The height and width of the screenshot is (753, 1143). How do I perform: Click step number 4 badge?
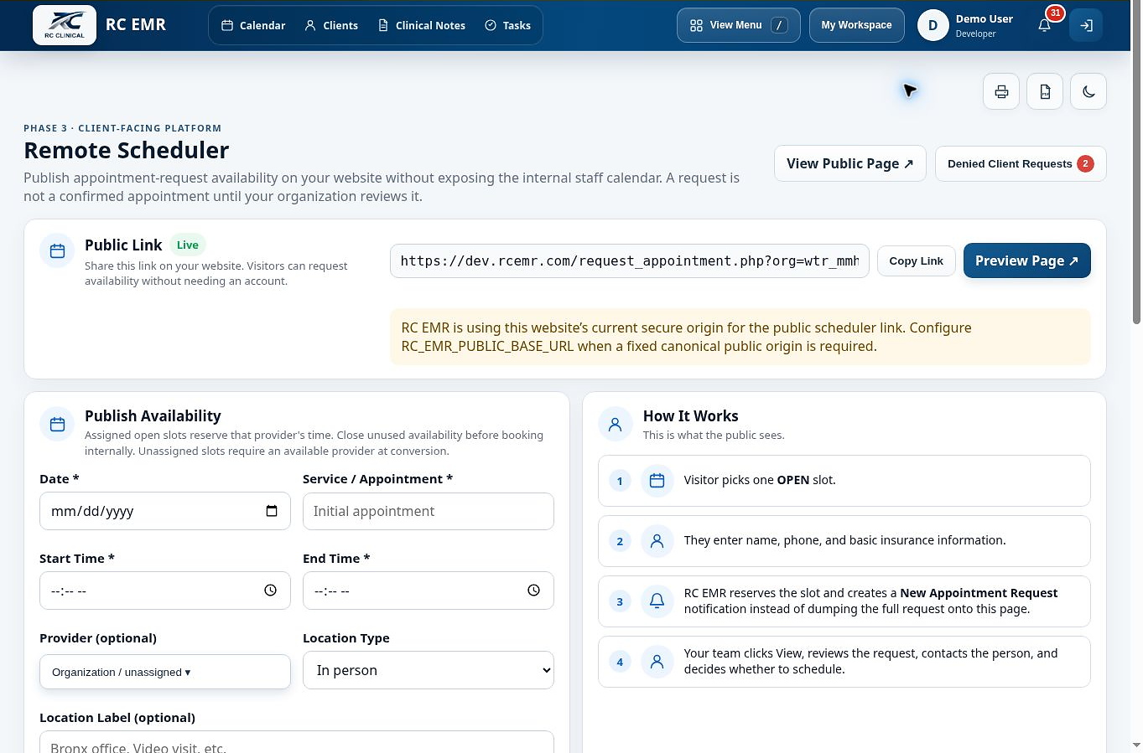pos(620,662)
